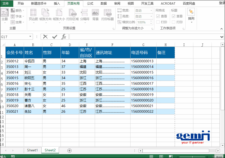This screenshot has height=158, width=225.
Task: Open the Name Box dropdown arrow
Action: pyautogui.click(x=30, y=37)
